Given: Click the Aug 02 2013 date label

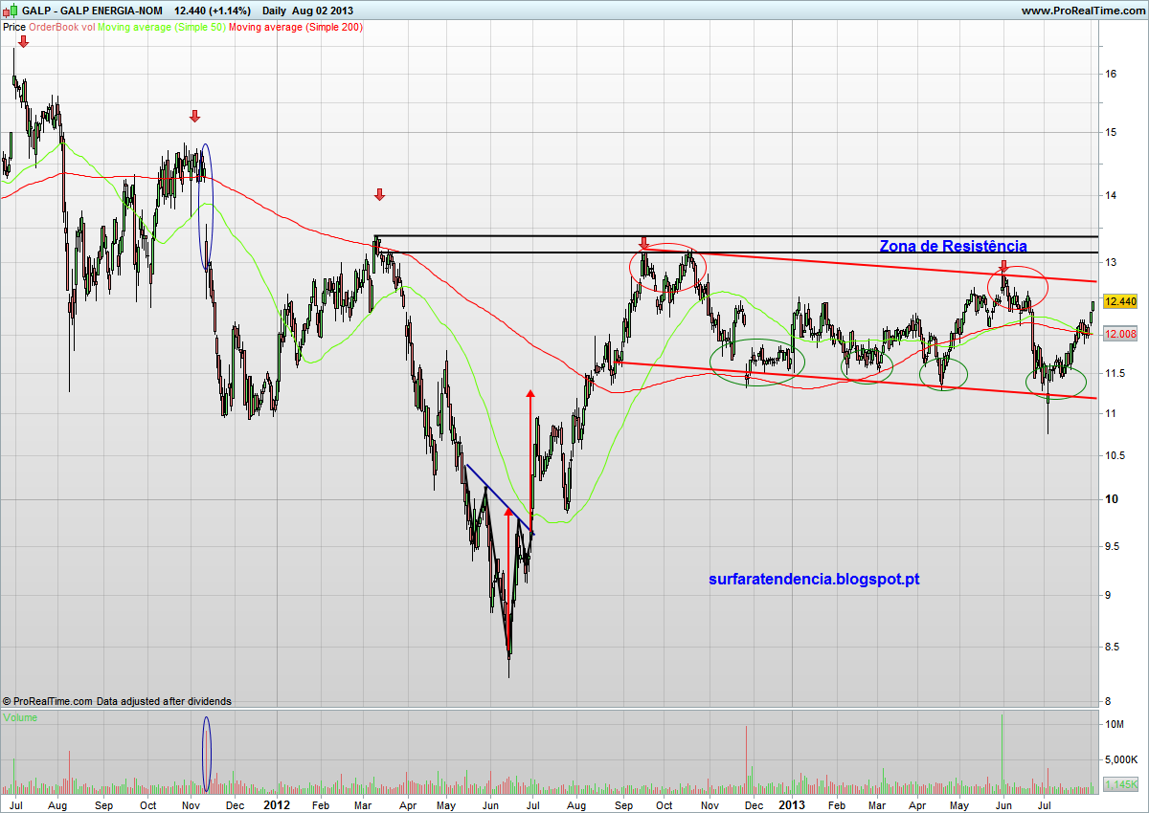Looking at the screenshot, I should [323, 11].
